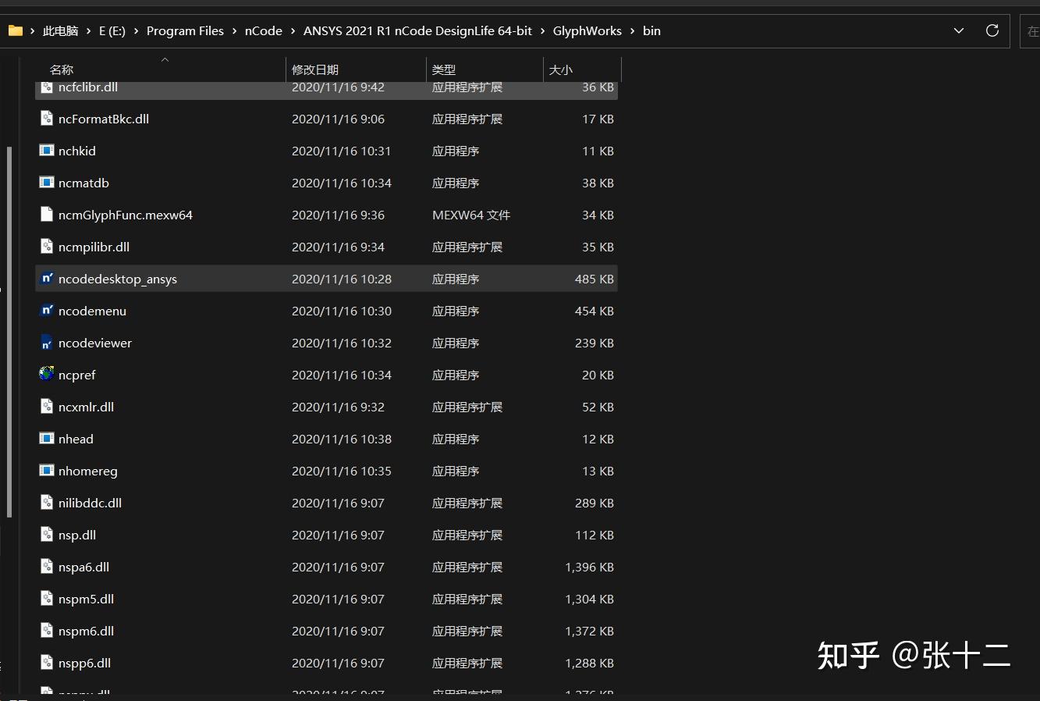The image size is (1040, 701).
Task: Open the breadcrumb arrow after GlyphWorks
Action: 634,30
